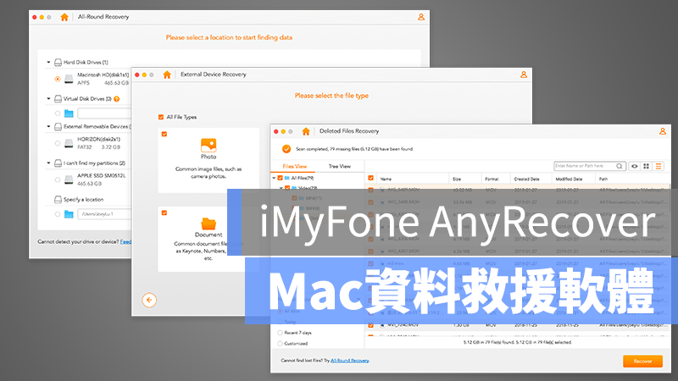This screenshot has height=381, width=678.
Task: Click home icon in External Device Recovery window
Action: point(167,75)
